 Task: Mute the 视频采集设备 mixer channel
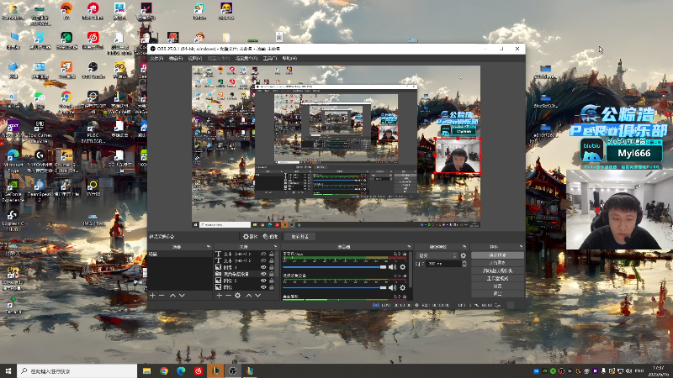[392, 287]
